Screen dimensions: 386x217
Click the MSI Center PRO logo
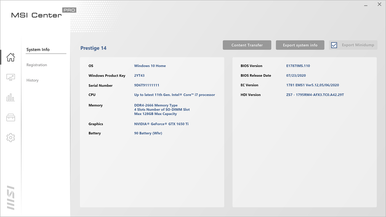coord(44,13)
